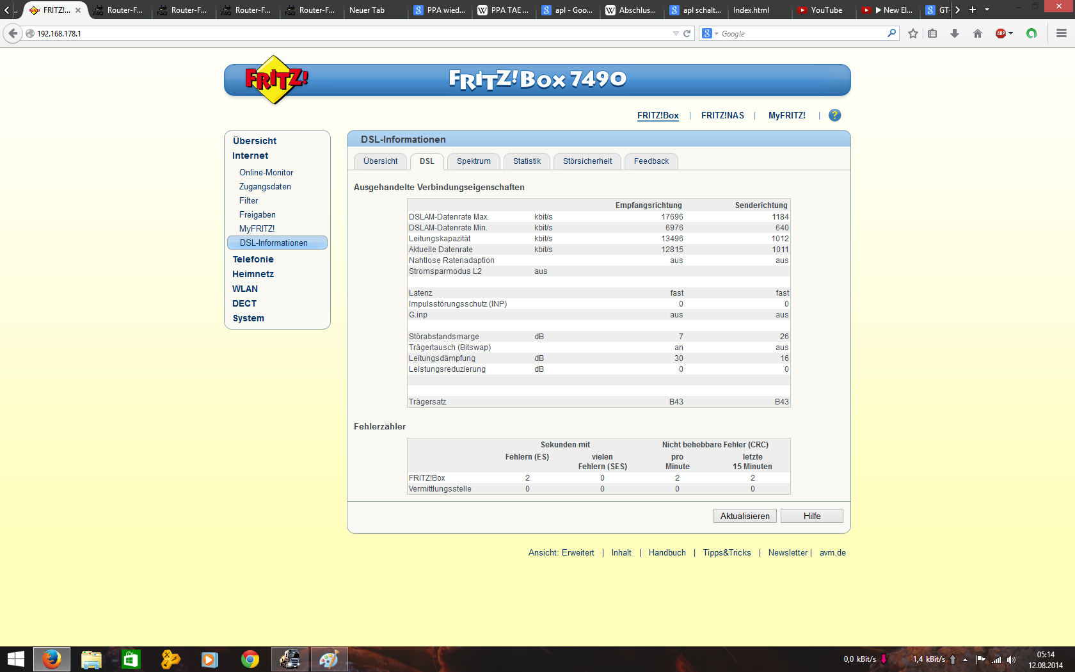The image size is (1075, 672).
Task: Expand the System menu
Action: (248, 318)
